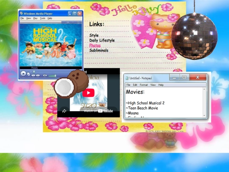Maximize the Windows Media Player window

[75, 14]
